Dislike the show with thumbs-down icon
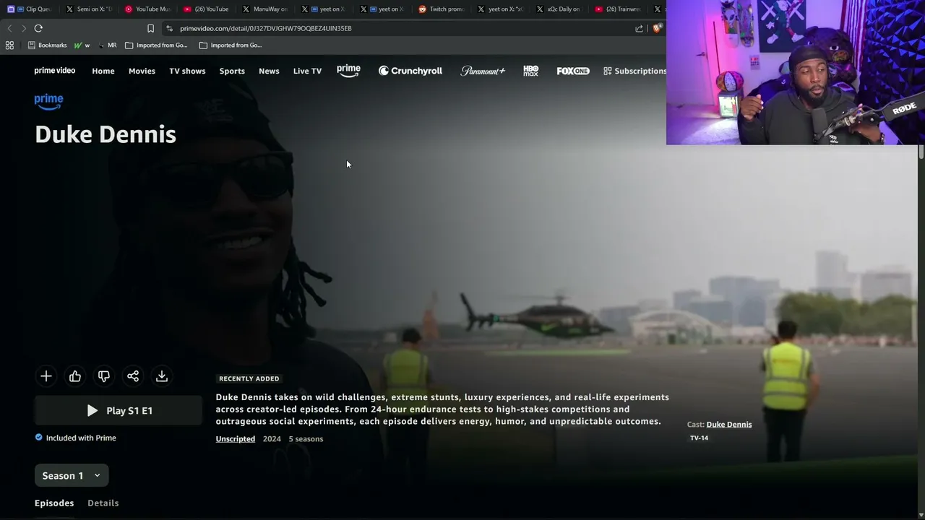The width and height of the screenshot is (925, 520). click(104, 376)
